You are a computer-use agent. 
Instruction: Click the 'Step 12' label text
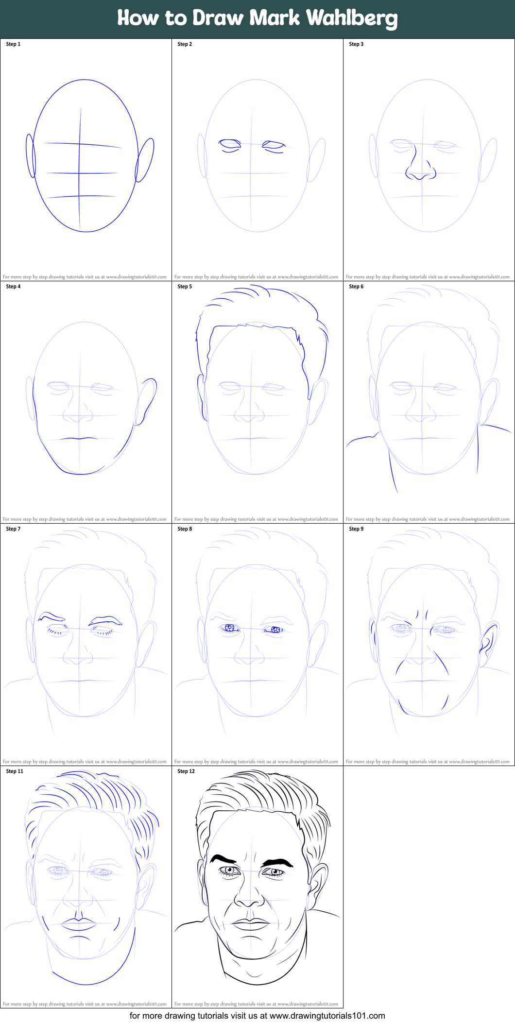pos(186,771)
